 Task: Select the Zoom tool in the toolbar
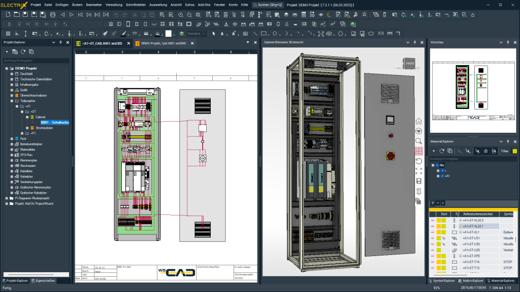click(x=181, y=15)
